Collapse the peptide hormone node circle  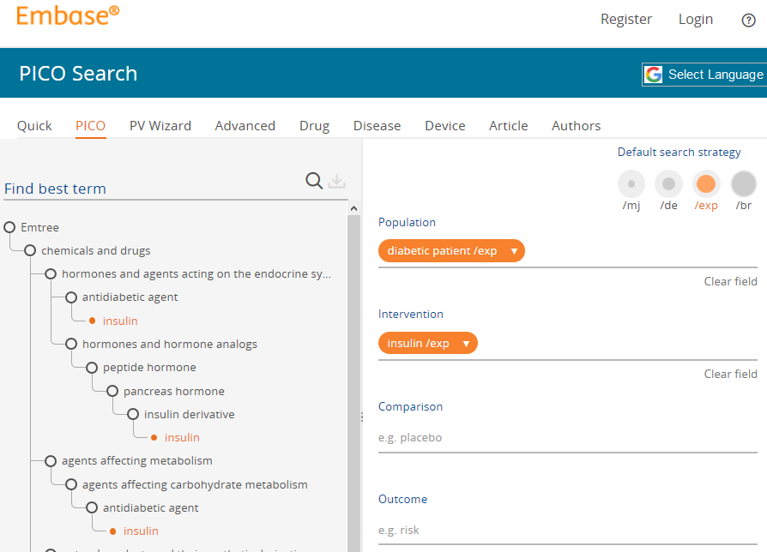coord(92,368)
